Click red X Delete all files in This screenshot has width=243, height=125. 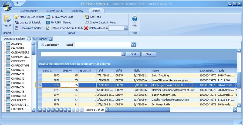(x=86, y=28)
